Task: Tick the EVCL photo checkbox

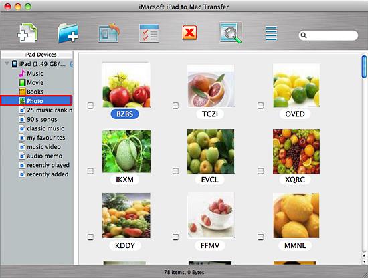Action: click(x=175, y=171)
